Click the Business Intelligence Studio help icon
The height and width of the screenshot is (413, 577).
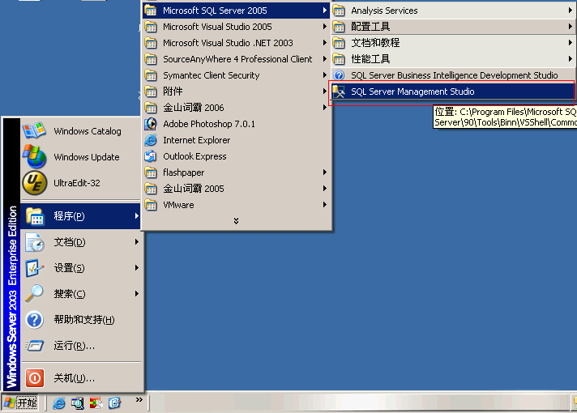(x=339, y=75)
